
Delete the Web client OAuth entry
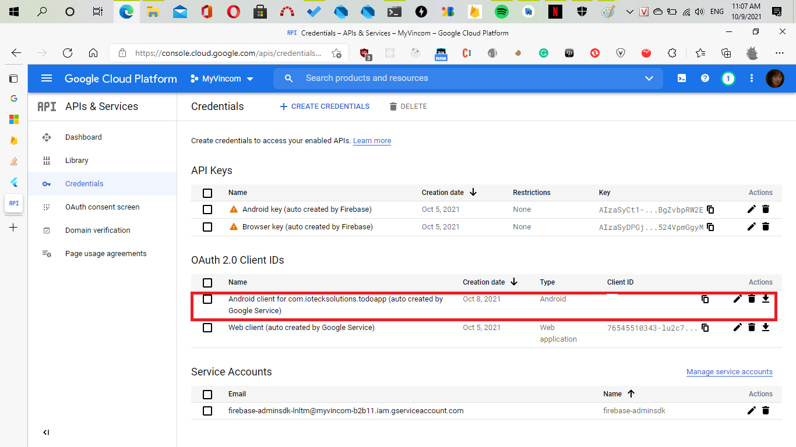752,328
